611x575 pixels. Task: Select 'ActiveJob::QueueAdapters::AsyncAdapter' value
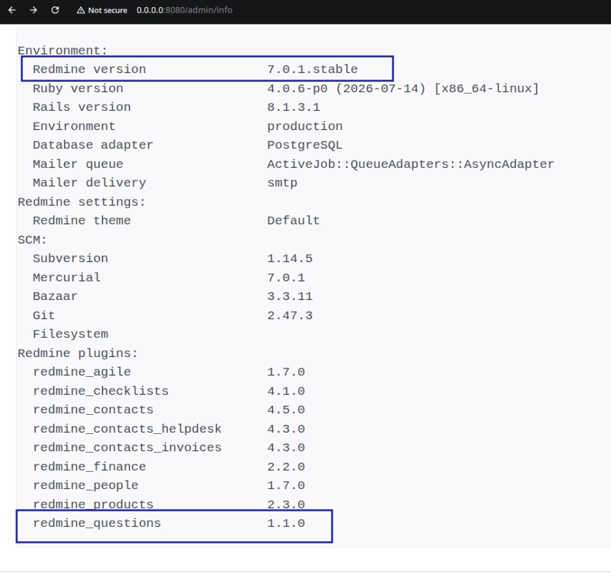[411, 164]
